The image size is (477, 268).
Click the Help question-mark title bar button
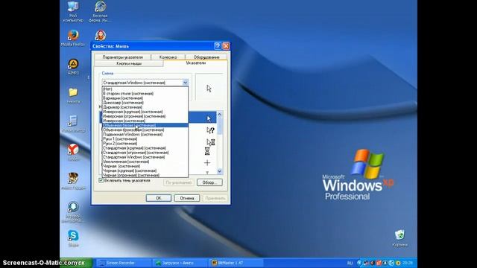[x=218, y=46]
